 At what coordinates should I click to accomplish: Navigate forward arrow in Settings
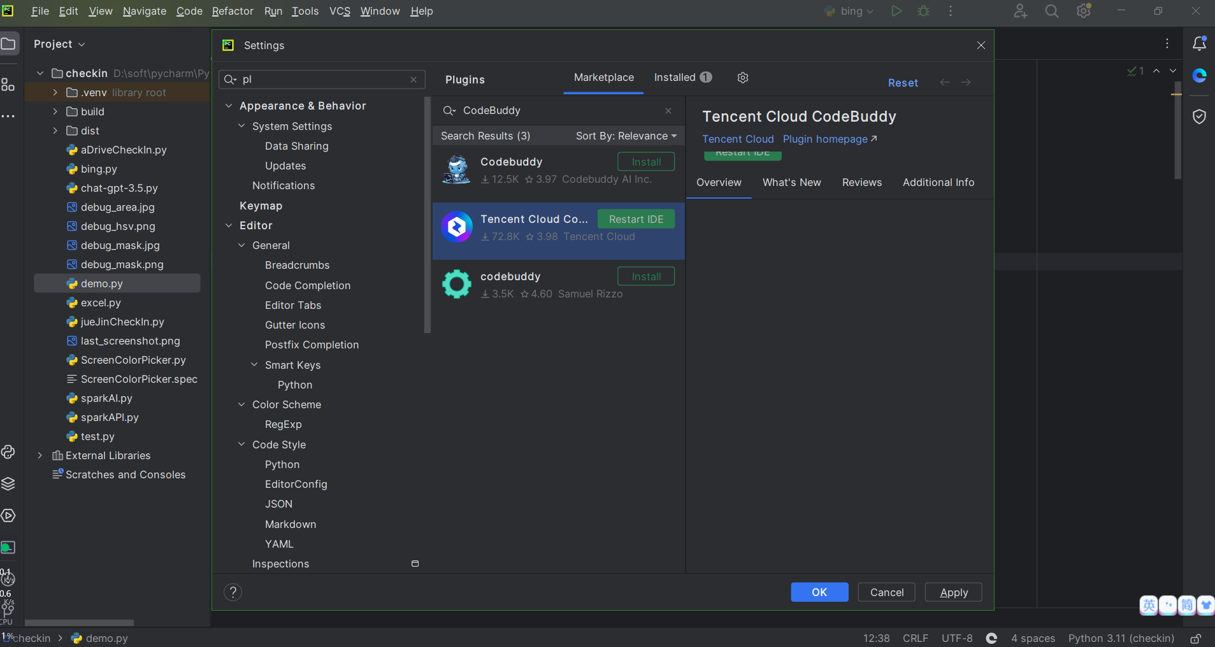click(966, 82)
